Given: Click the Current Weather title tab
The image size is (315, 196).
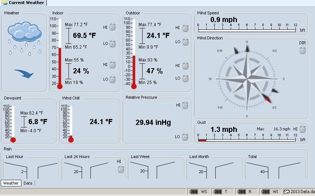Looking at the screenshot, I should click(x=24, y=3).
